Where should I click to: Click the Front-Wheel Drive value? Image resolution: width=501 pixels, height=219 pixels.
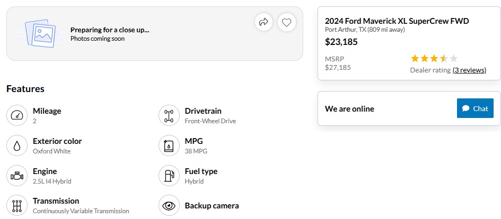point(210,121)
